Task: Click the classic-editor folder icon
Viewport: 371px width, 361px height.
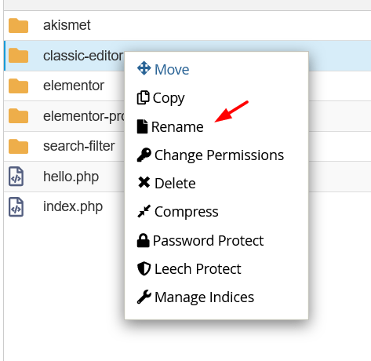Action: (x=18, y=56)
